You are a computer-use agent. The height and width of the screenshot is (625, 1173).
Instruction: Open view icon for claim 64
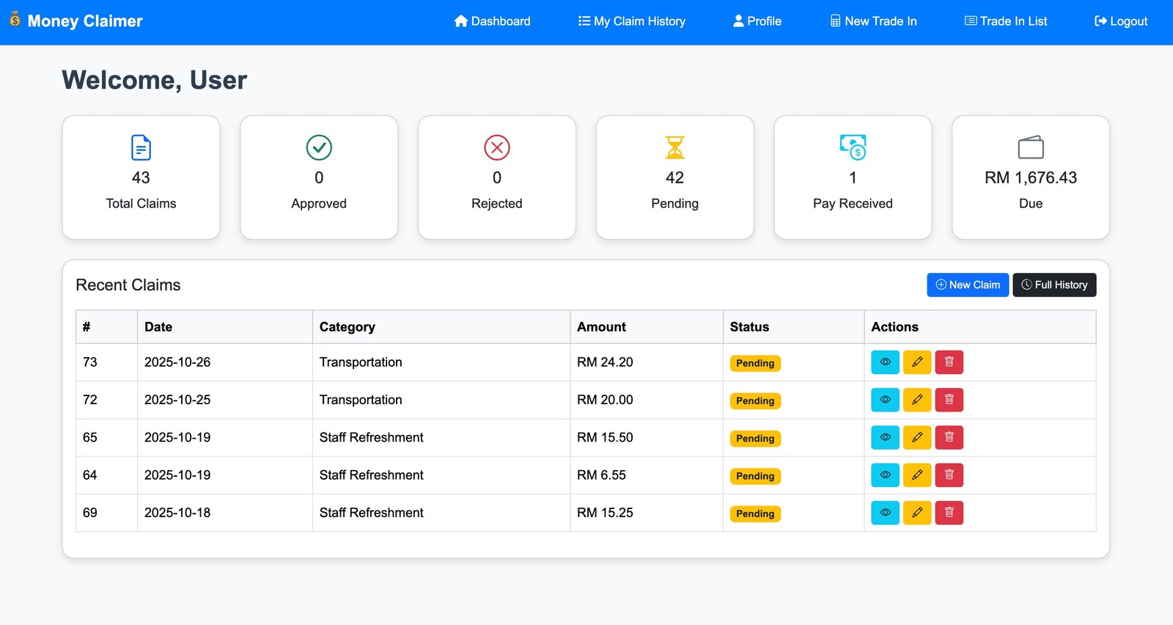[885, 475]
